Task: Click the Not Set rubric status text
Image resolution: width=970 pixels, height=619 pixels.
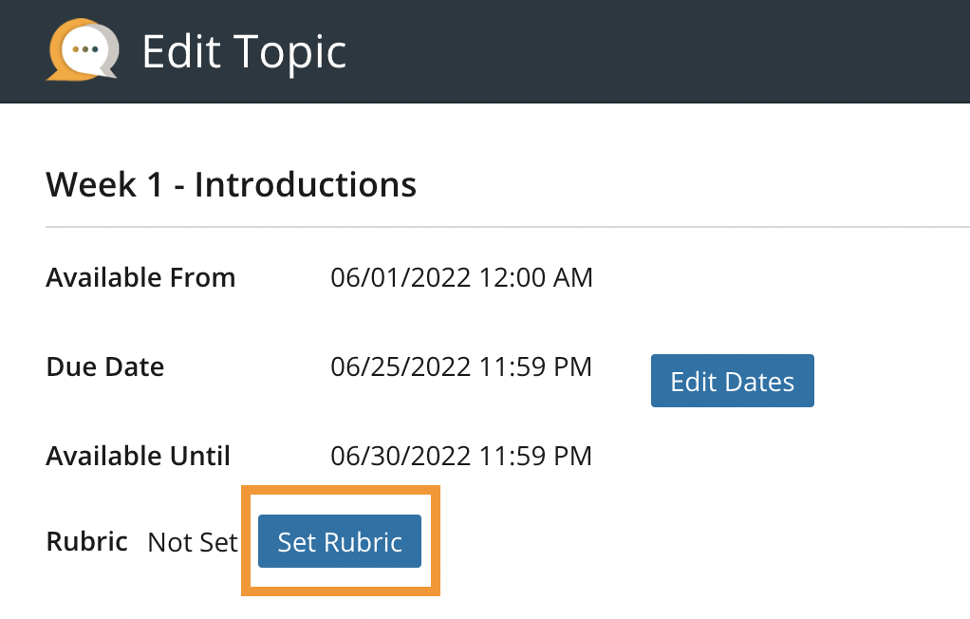Action: pos(193,543)
